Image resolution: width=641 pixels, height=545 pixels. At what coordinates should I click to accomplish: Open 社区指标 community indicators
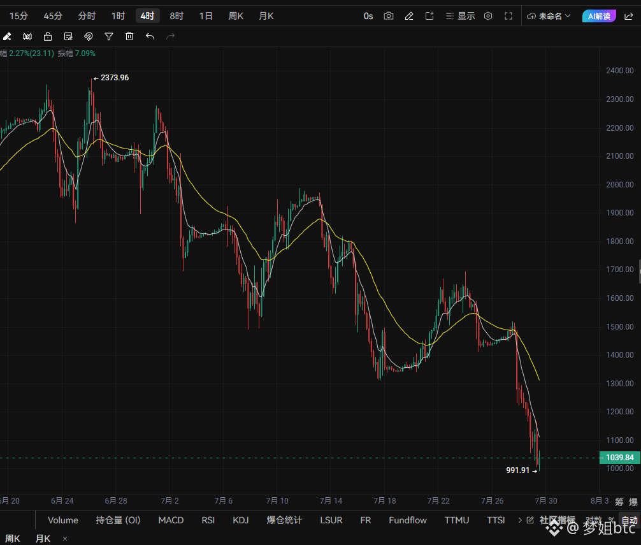click(557, 520)
